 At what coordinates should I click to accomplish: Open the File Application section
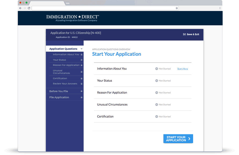59,97
